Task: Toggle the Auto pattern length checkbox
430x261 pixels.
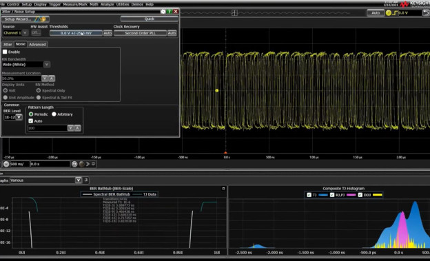Action: click(31, 121)
